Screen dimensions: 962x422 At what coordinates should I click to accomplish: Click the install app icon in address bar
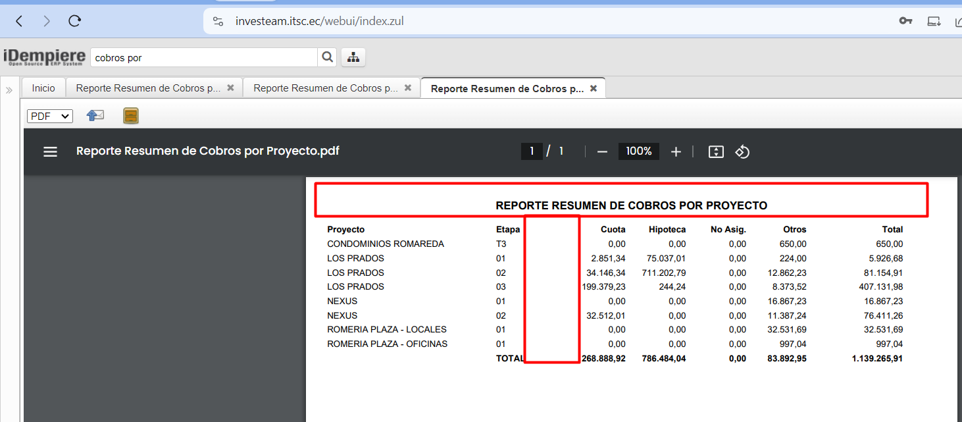tap(934, 21)
